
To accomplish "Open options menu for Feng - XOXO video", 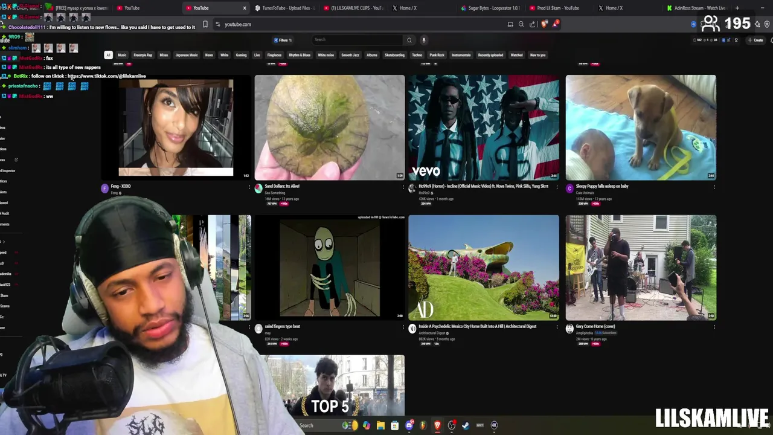I will click(x=249, y=187).
